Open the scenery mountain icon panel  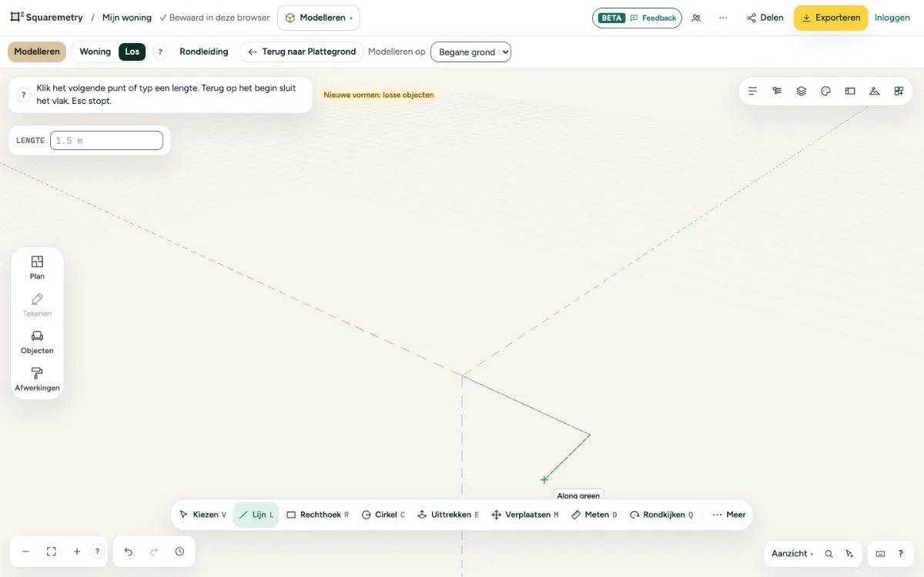point(875,91)
